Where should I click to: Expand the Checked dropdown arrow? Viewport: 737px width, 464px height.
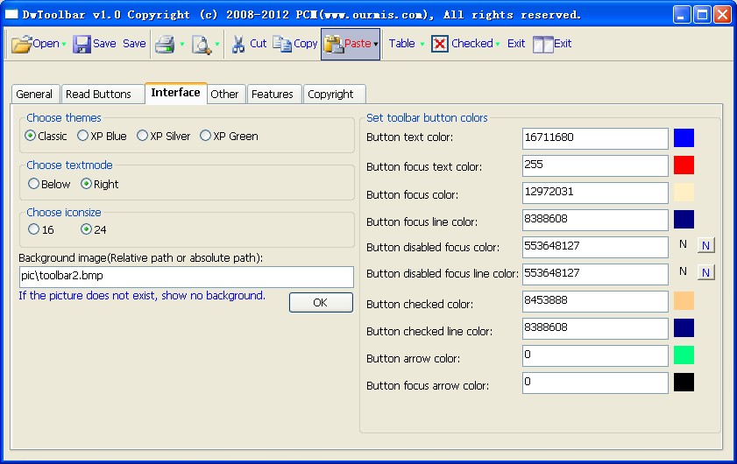497,44
